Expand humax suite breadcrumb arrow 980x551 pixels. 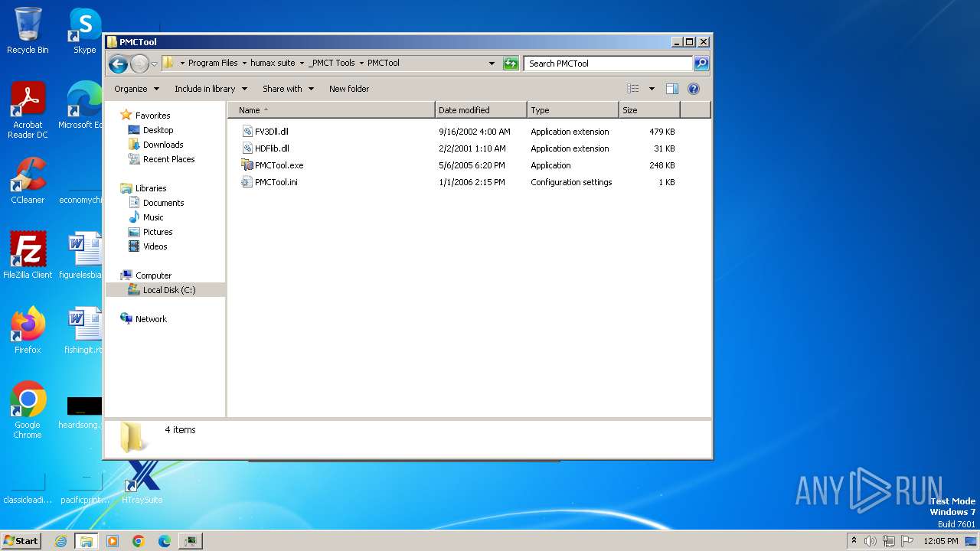point(302,64)
